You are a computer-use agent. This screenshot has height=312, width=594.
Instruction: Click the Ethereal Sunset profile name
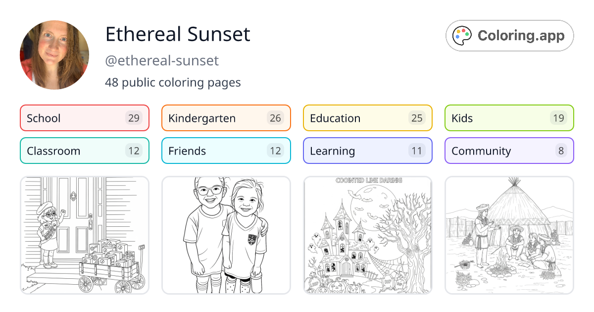tap(177, 34)
